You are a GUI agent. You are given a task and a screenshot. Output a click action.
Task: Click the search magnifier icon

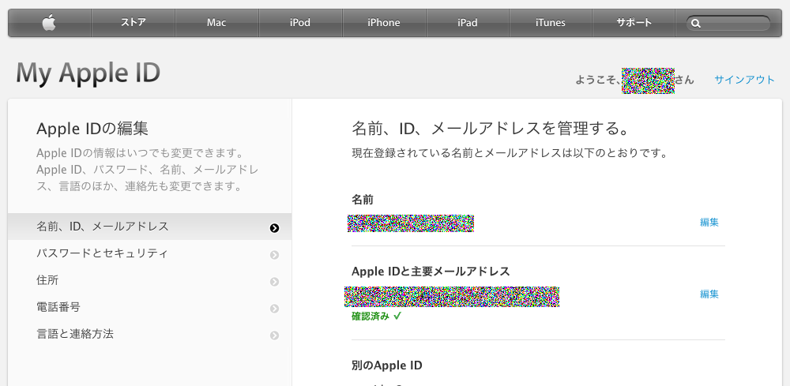(696, 23)
